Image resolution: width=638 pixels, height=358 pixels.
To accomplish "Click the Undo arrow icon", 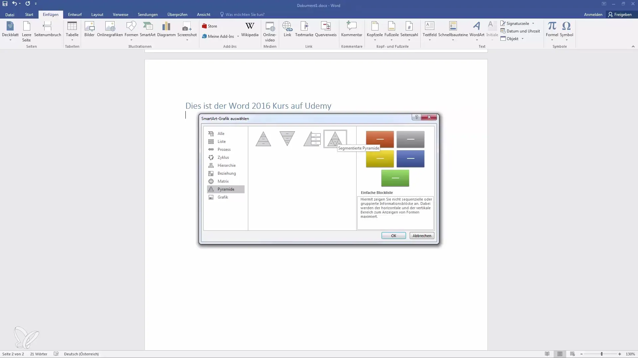I will 14,4.
